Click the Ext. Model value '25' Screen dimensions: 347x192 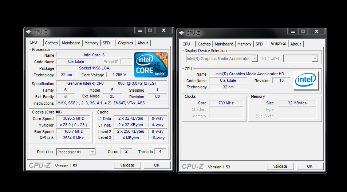[112, 97]
